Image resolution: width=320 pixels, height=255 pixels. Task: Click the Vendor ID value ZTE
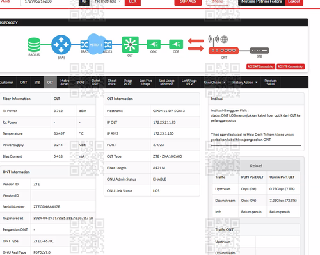pos(36,184)
